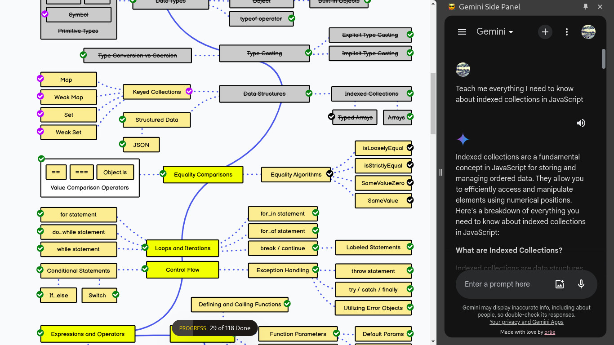Toggle the checkmark on isLooselyEqual node
Viewport: 614px width, 345px height.
[410, 147]
